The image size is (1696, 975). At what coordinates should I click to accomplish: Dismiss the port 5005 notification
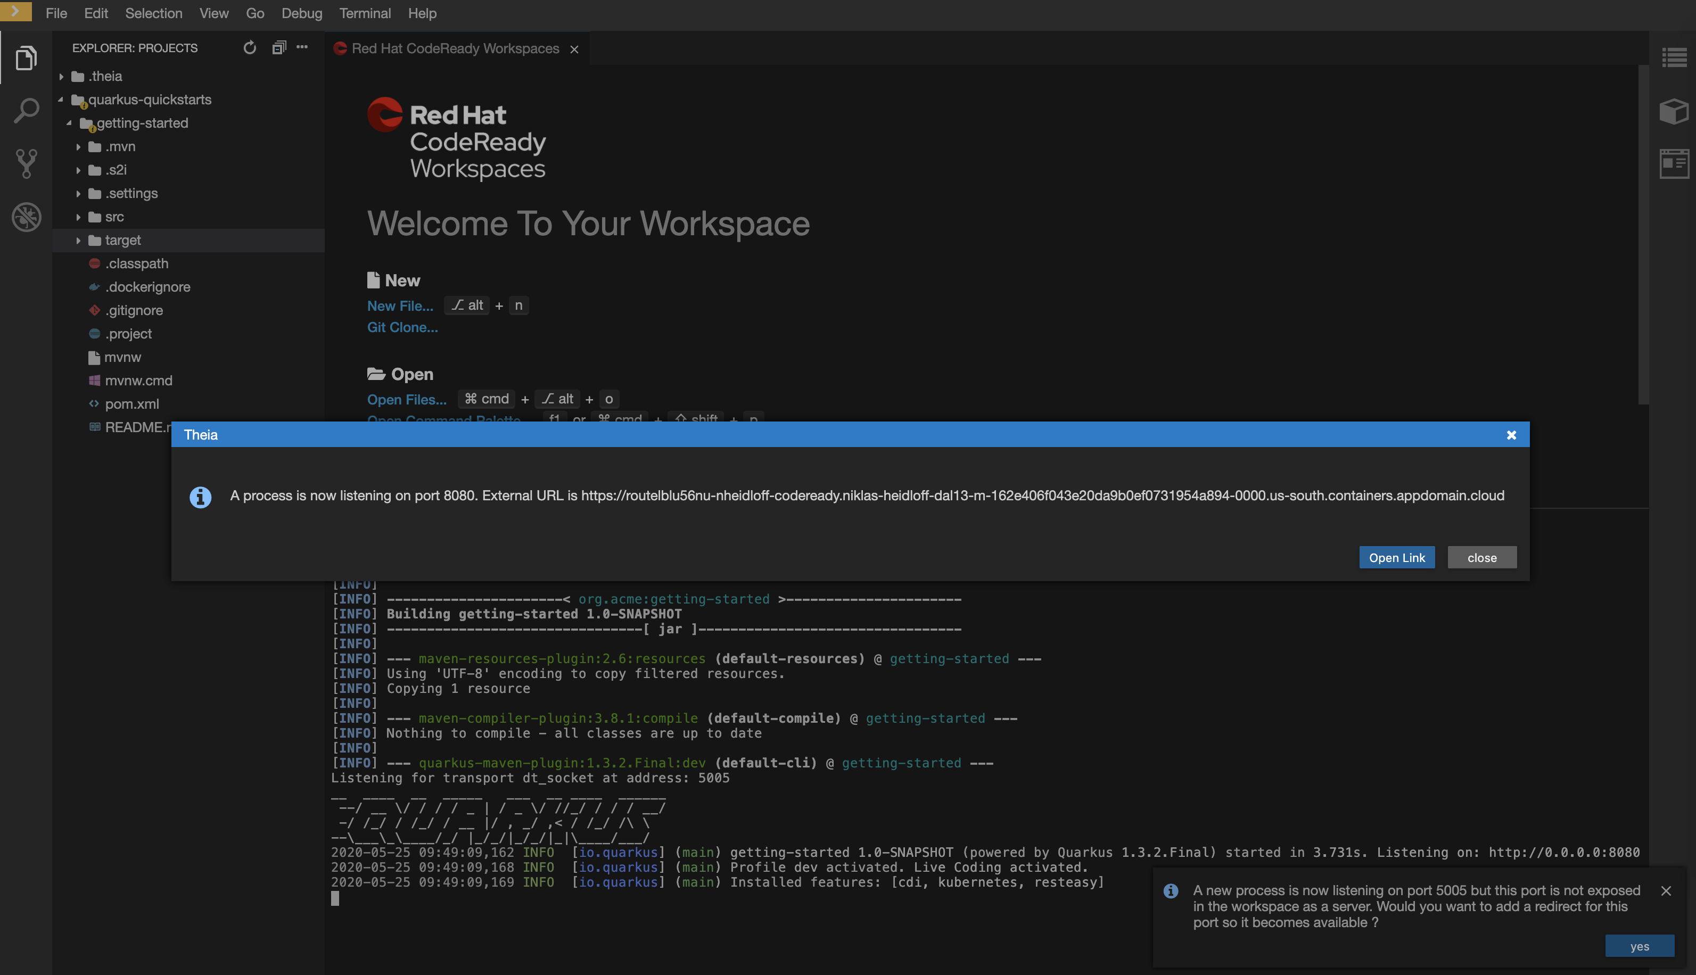pos(1666,890)
